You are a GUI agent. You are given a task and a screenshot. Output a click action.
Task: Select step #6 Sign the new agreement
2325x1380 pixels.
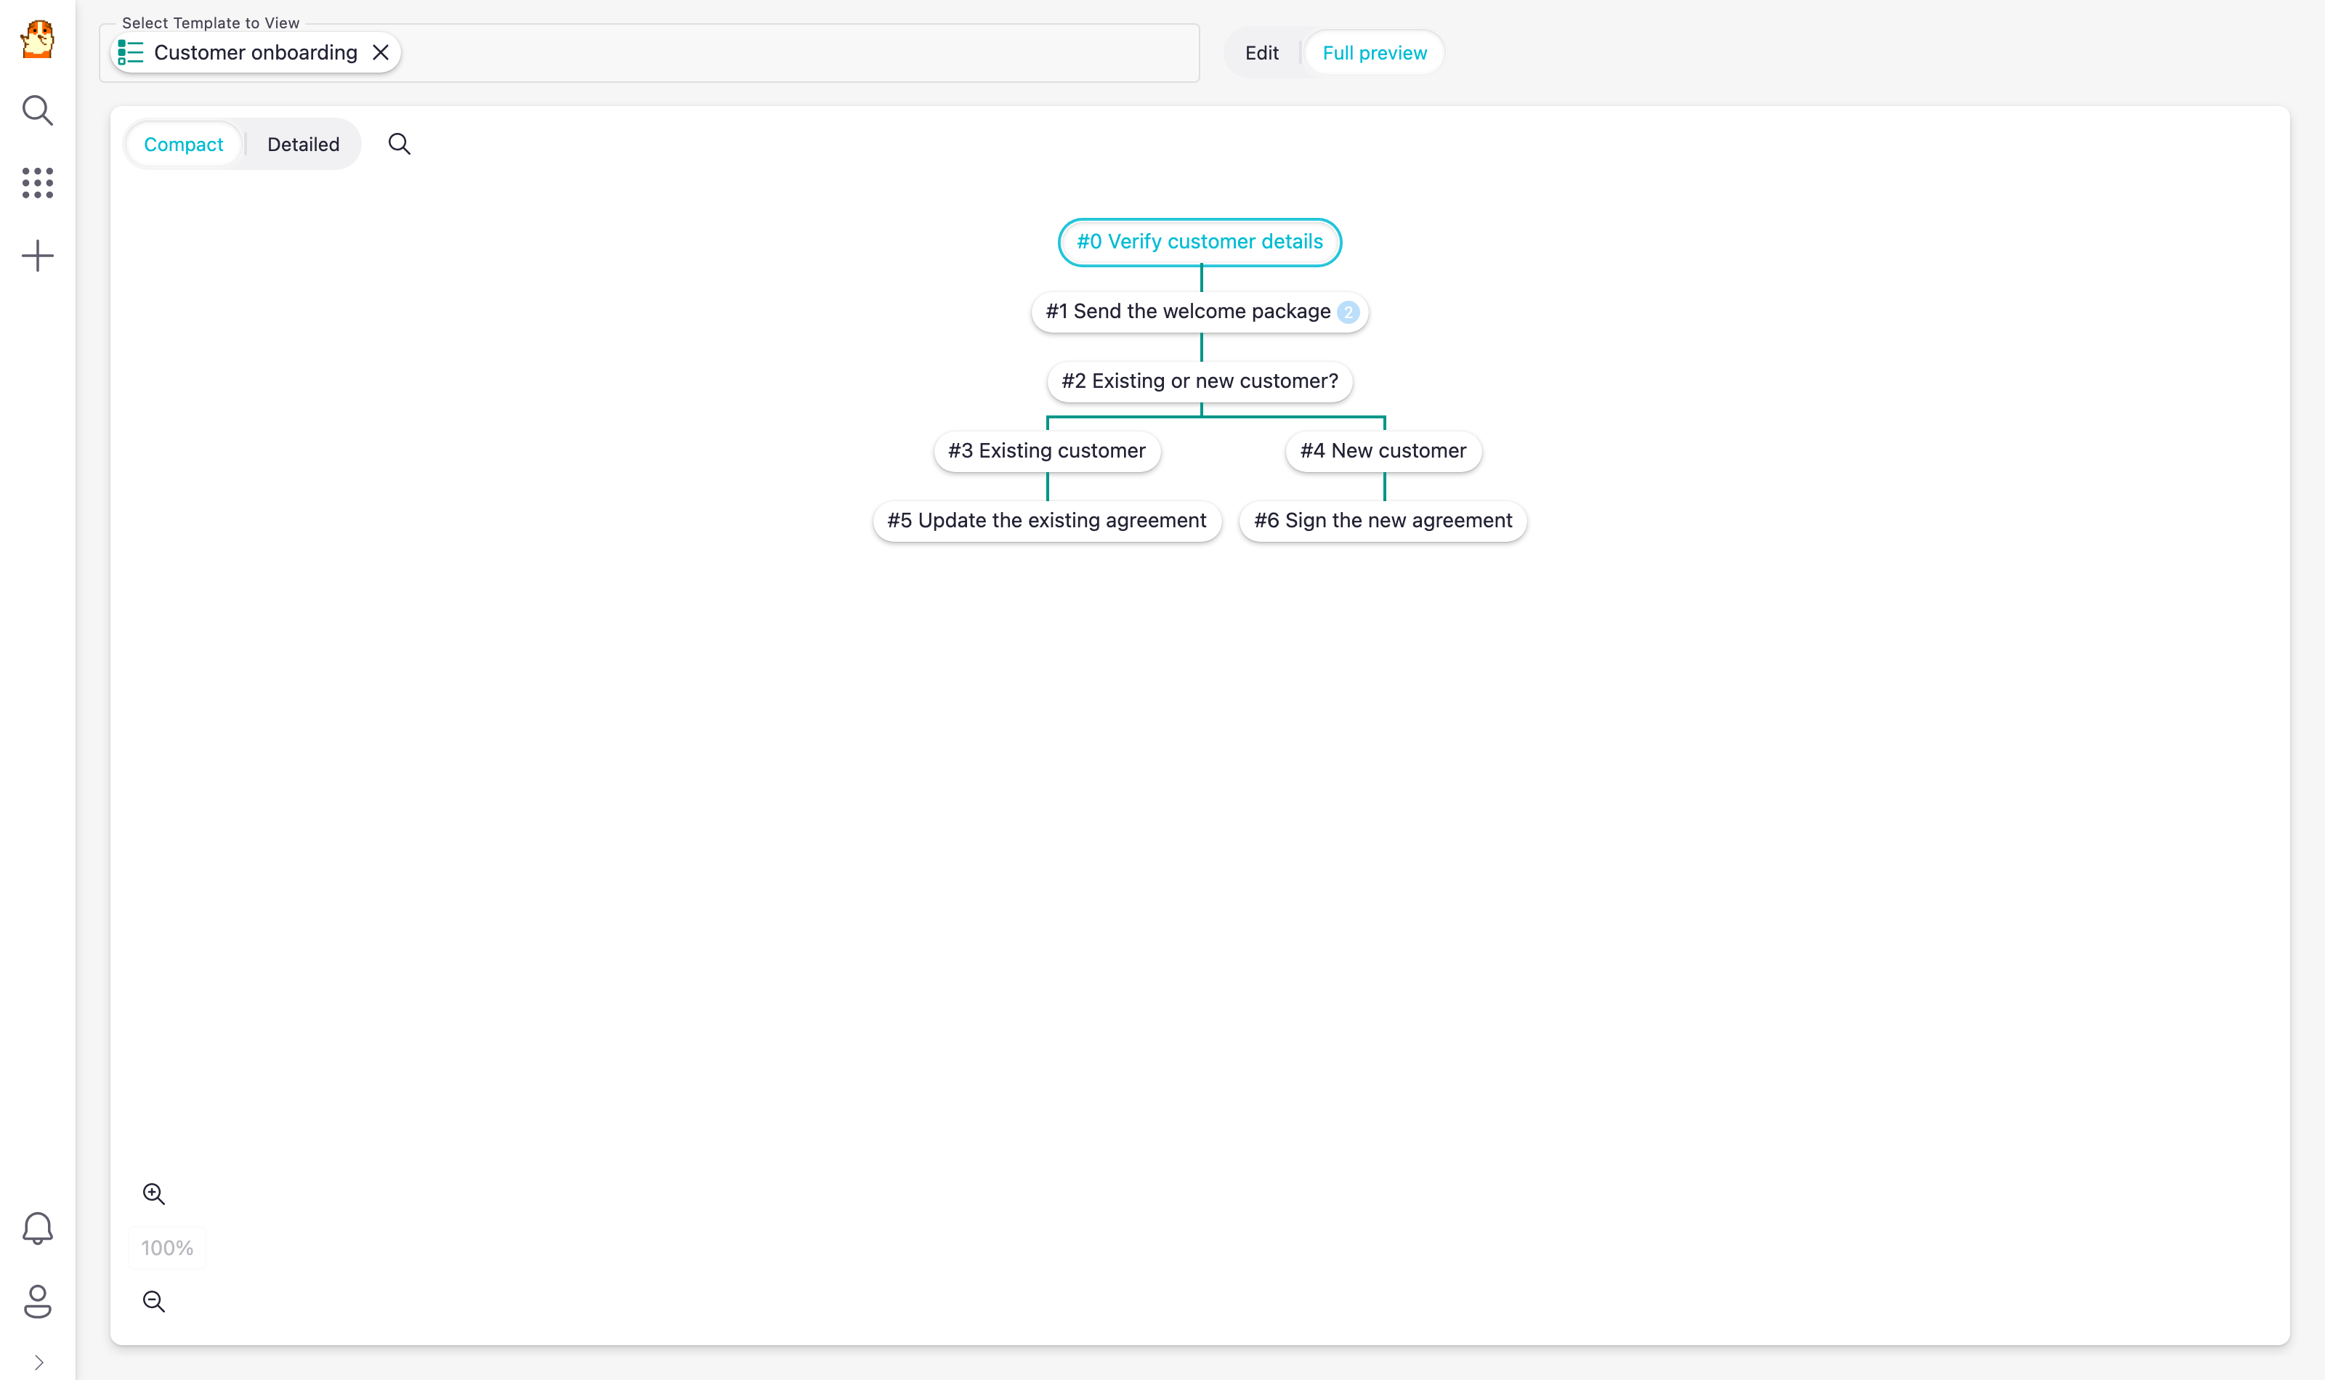(1383, 521)
